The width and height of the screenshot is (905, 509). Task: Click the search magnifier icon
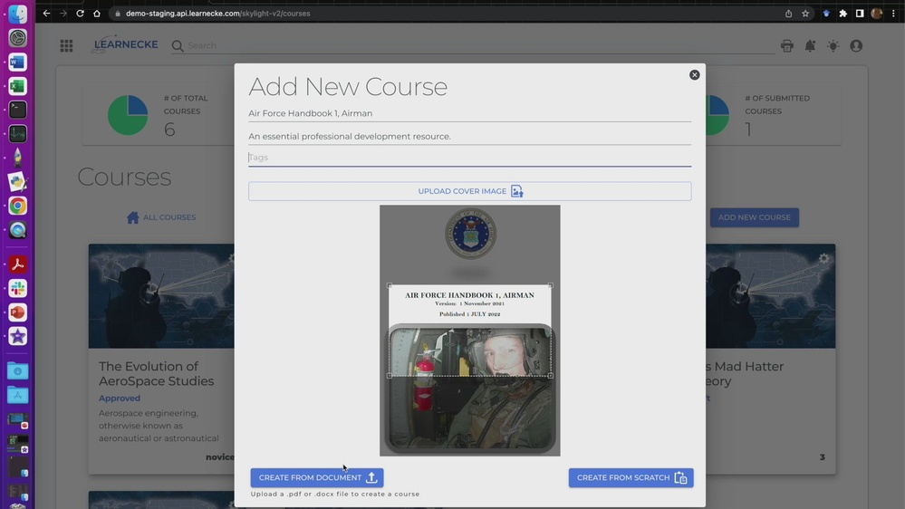[x=178, y=45]
